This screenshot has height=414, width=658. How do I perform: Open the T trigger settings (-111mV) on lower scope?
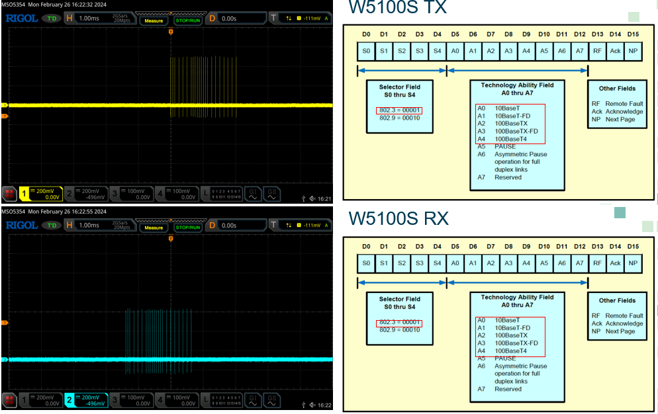pos(300,226)
